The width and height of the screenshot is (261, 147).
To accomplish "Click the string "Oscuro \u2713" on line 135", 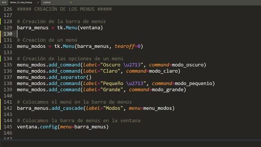I will [x=122, y=65].
